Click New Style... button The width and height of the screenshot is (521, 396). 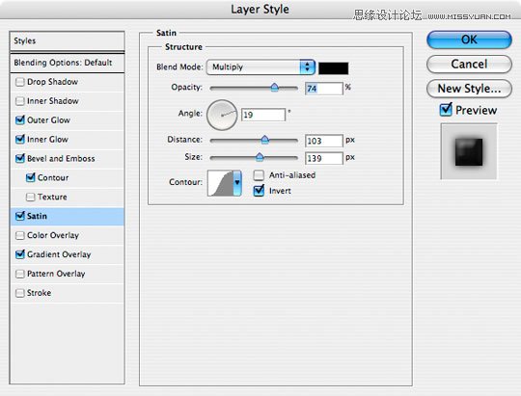(469, 89)
